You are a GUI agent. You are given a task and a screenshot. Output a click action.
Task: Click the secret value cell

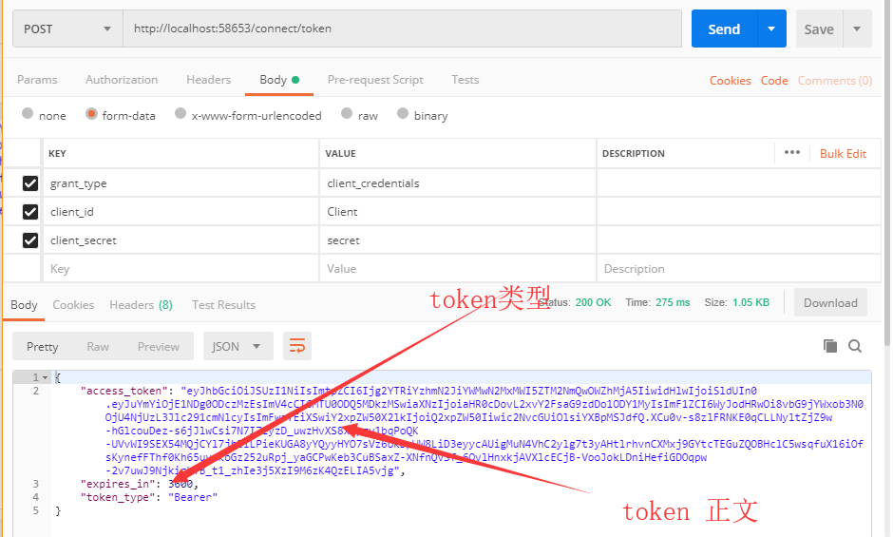point(458,240)
